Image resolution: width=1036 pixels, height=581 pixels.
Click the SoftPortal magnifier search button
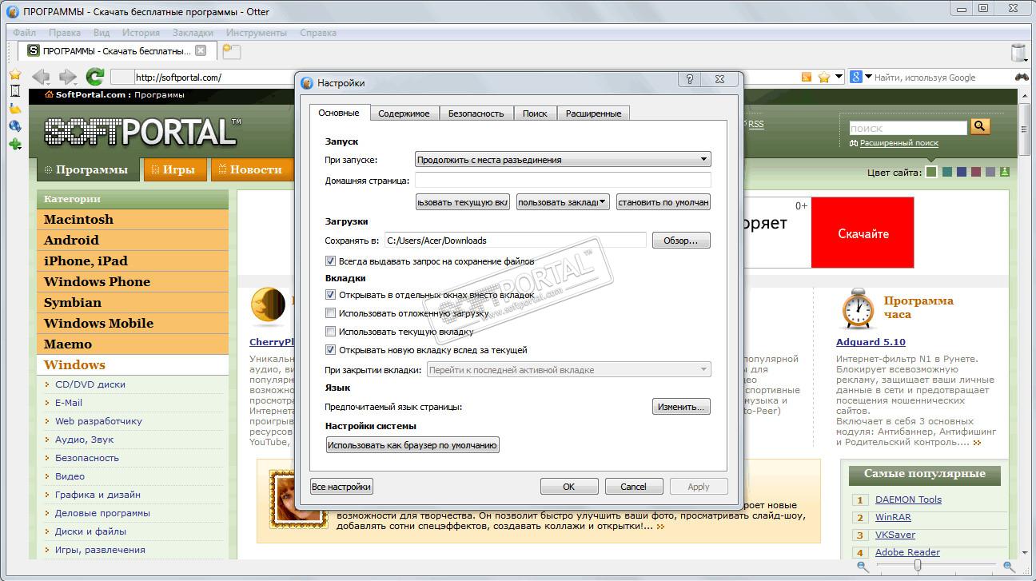coord(980,126)
